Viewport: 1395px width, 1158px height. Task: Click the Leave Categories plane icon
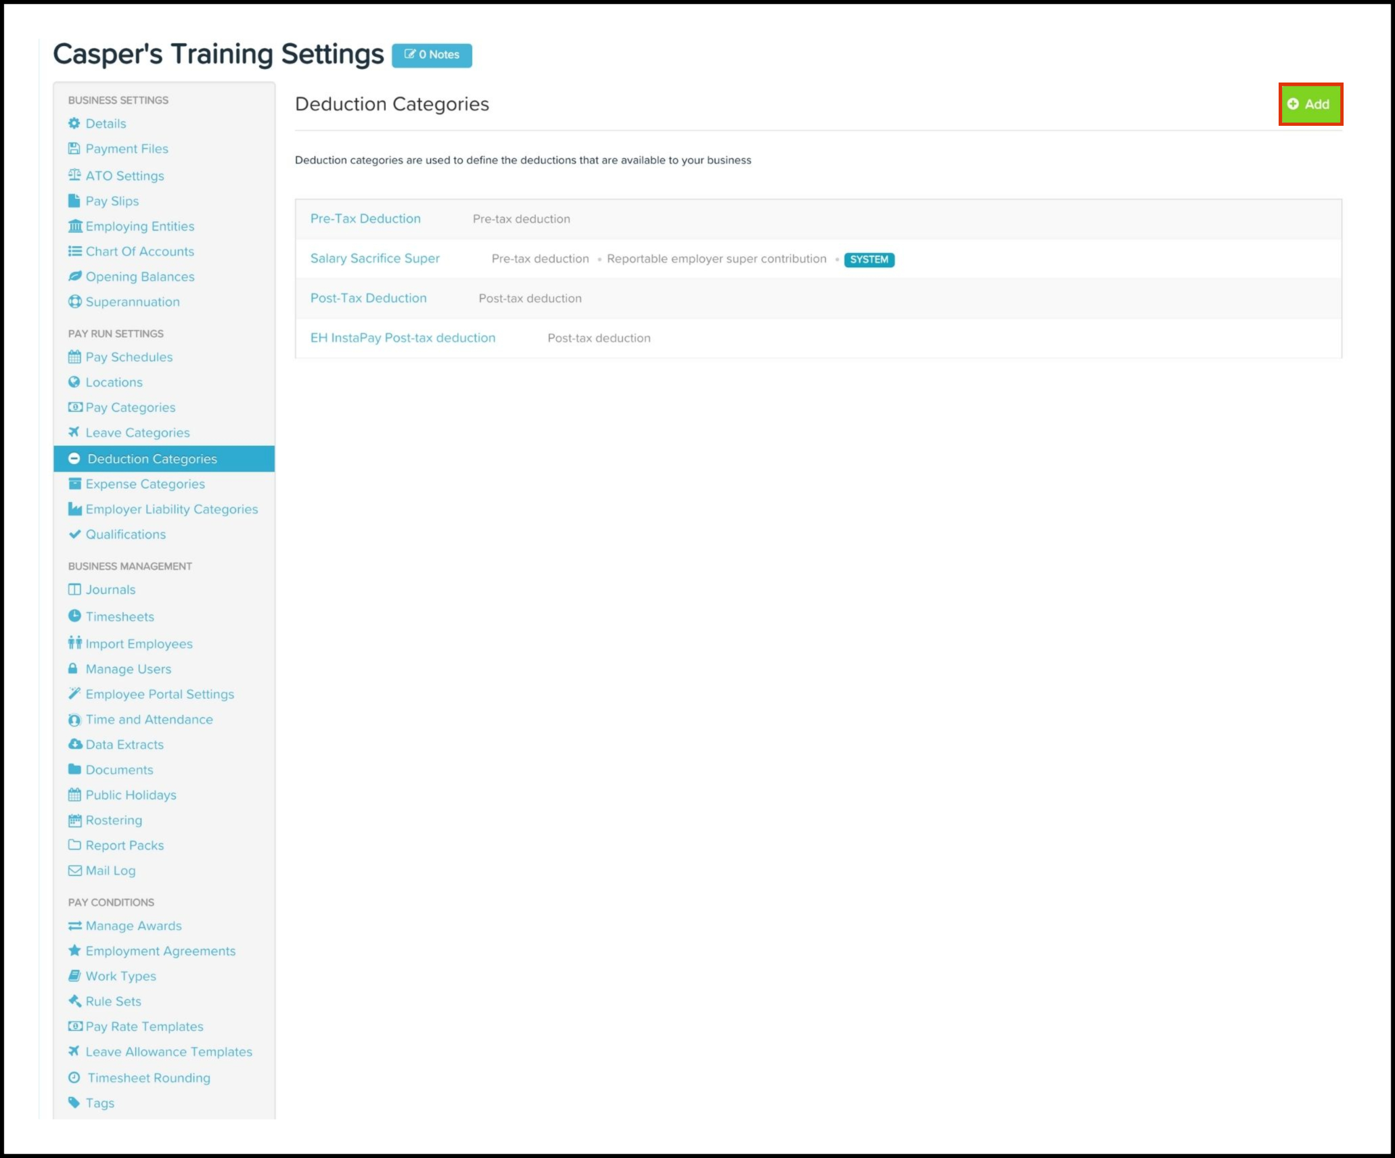pyautogui.click(x=74, y=432)
